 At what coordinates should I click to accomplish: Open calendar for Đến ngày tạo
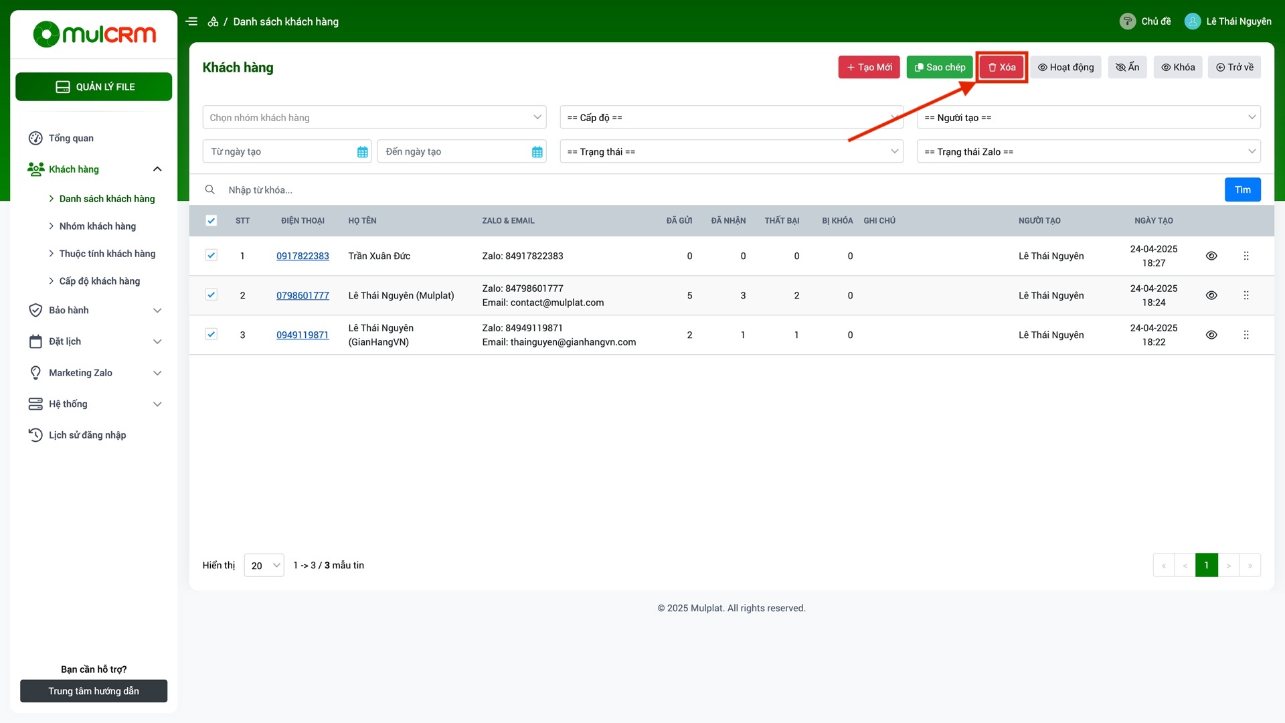[x=537, y=152]
